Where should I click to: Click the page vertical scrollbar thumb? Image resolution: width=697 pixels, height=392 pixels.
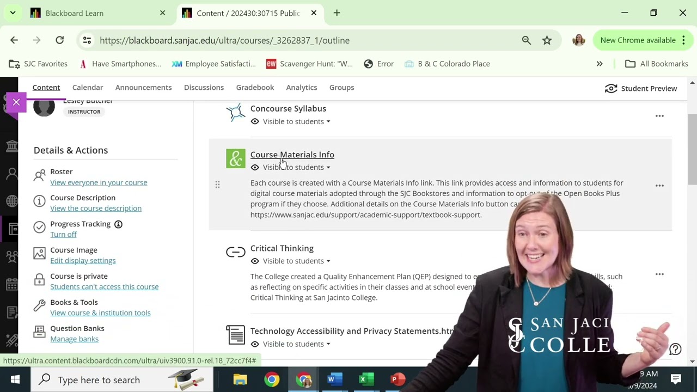pos(693,150)
